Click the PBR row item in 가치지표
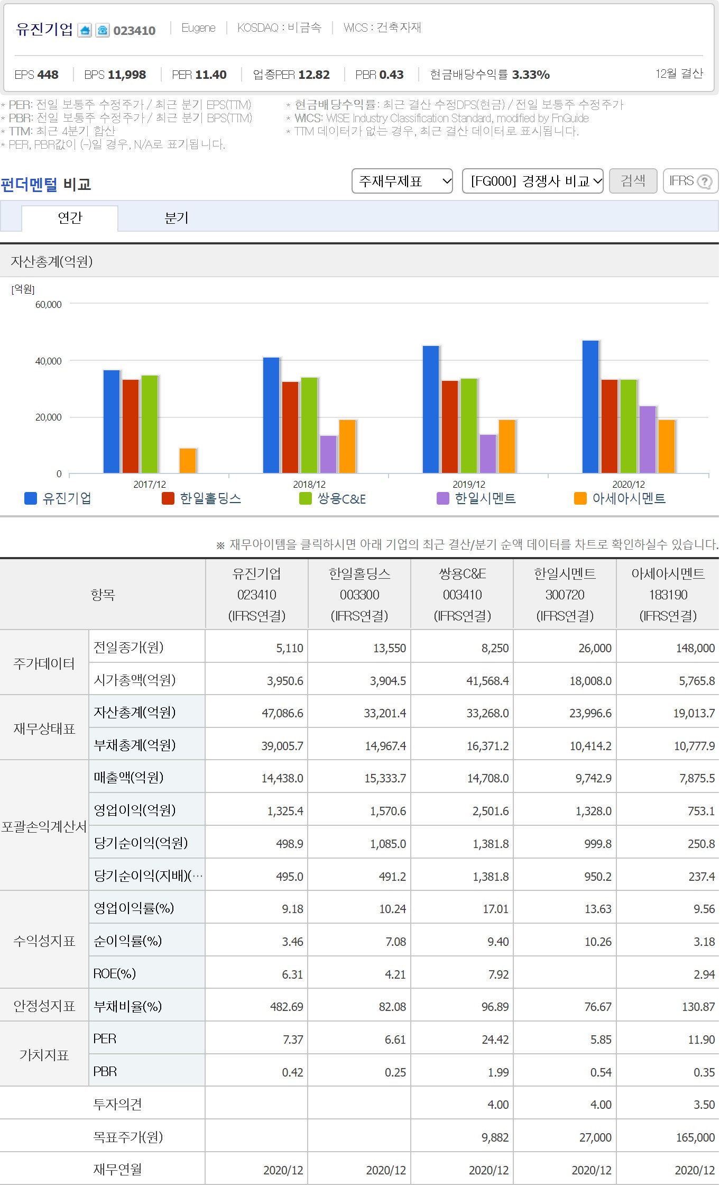Viewport: 720px width, 1185px height. [105, 1071]
